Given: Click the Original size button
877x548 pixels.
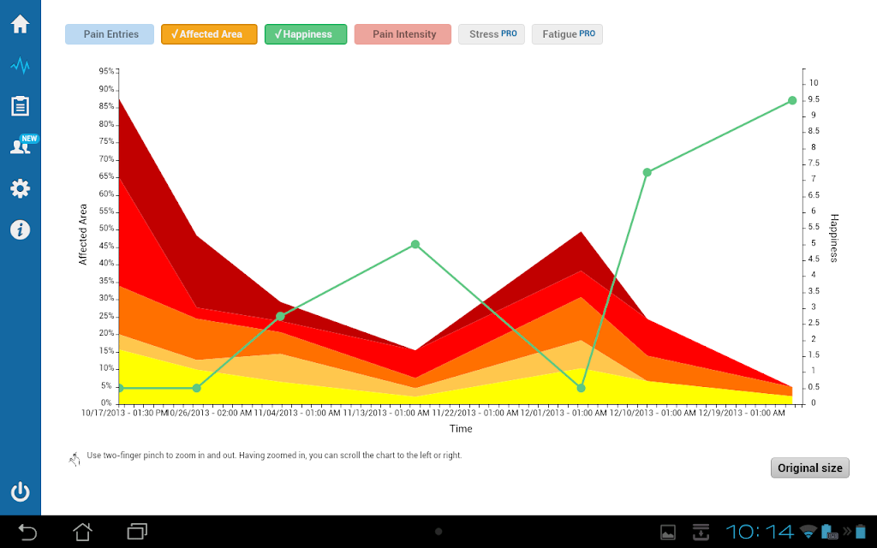Looking at the screenshot, I should coord(810,468).
